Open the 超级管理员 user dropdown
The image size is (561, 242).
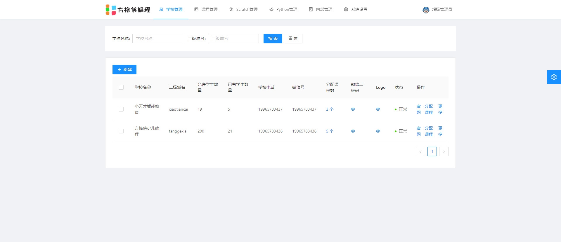pos(441,10)
